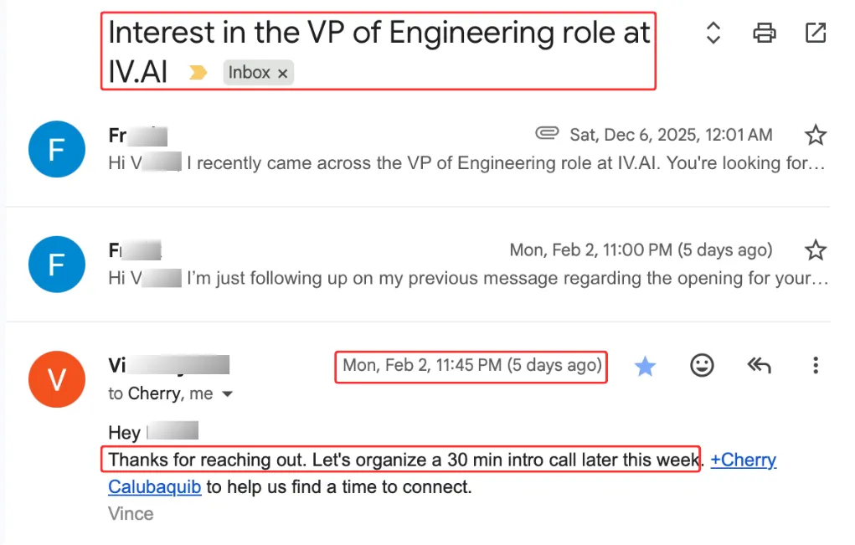Click the Inbox label tag
Screen dimensions: 855x545
(x=250, y=73)
